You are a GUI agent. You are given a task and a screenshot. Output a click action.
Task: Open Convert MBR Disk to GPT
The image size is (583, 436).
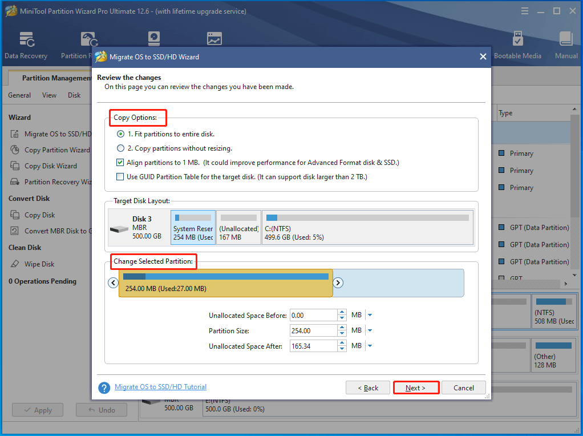(x=51, y=231)
